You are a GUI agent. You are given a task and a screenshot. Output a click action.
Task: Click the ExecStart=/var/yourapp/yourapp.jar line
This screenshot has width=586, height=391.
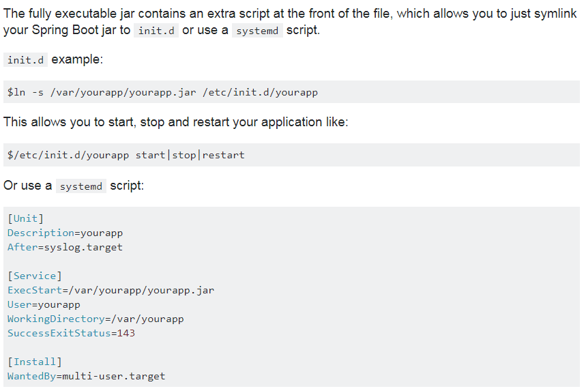click(x=111, y=290)
